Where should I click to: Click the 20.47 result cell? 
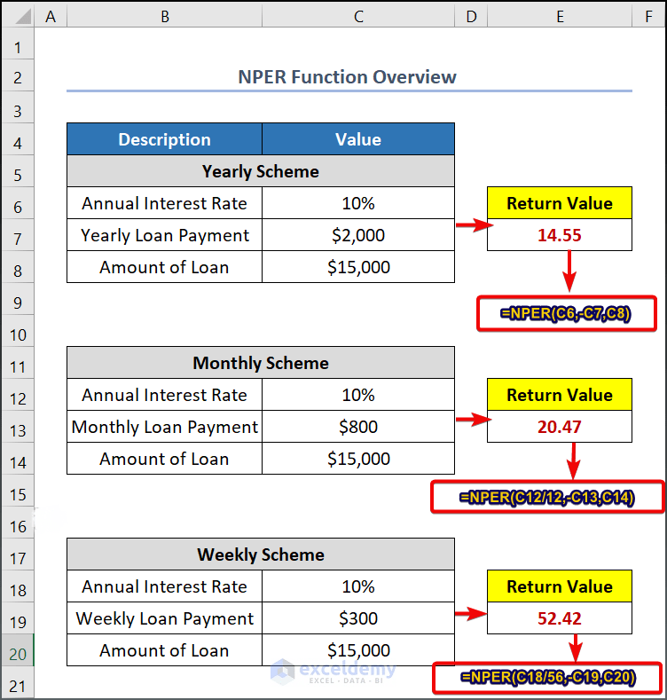click(x=560, y=427)
